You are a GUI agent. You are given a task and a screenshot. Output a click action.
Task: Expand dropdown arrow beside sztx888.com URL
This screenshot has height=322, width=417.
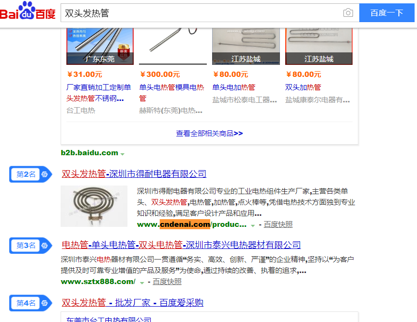coord(142,283)
